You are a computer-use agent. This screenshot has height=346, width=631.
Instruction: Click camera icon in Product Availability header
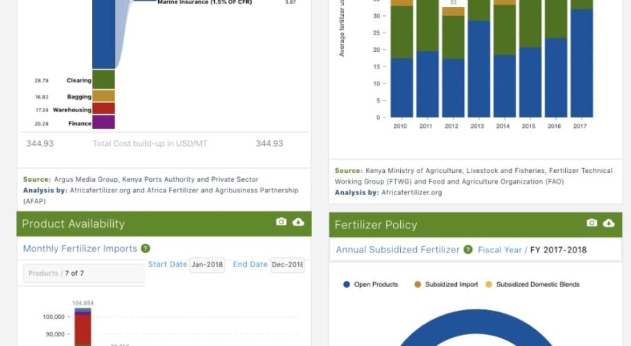[281, 222]
